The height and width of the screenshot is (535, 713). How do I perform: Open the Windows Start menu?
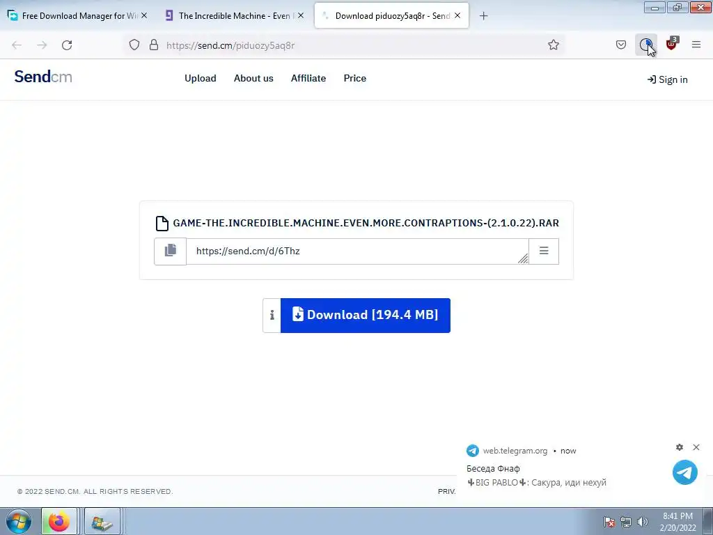click(19, 522)
